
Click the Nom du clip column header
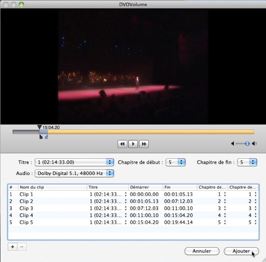pyautogui.click(x=52, y=187)
